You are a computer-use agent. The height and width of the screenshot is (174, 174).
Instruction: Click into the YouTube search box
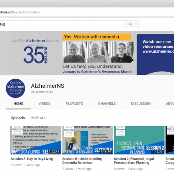pyautogui.click(x=61, y=24)
